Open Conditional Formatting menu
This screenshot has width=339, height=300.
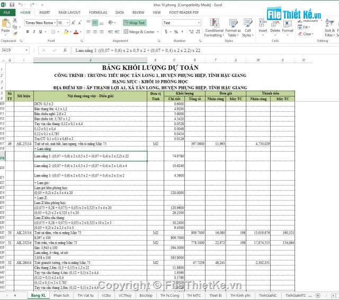(x=214, y=28)
